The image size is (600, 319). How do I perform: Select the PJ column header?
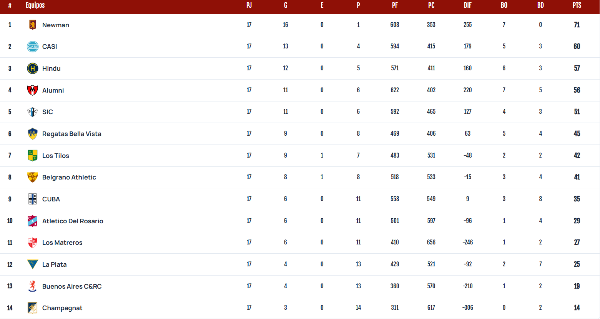(x=249, y=5)
